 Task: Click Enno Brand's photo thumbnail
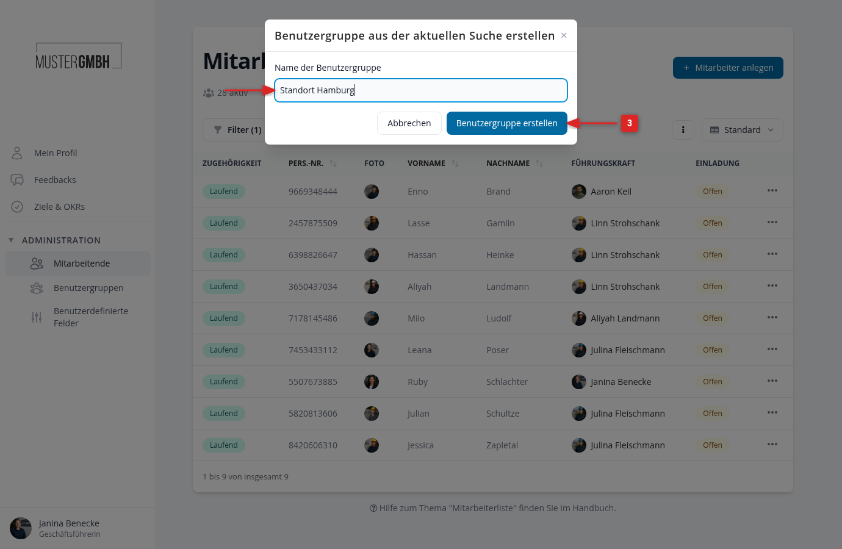pyautogui.click(x=372, y=192)
